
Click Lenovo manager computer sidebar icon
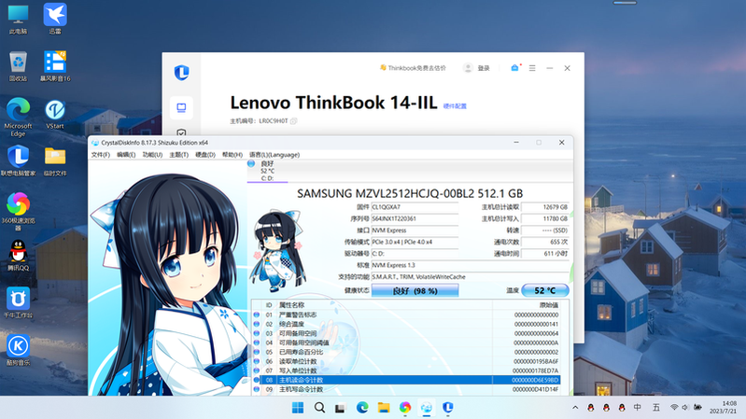[x=181, y=108]
